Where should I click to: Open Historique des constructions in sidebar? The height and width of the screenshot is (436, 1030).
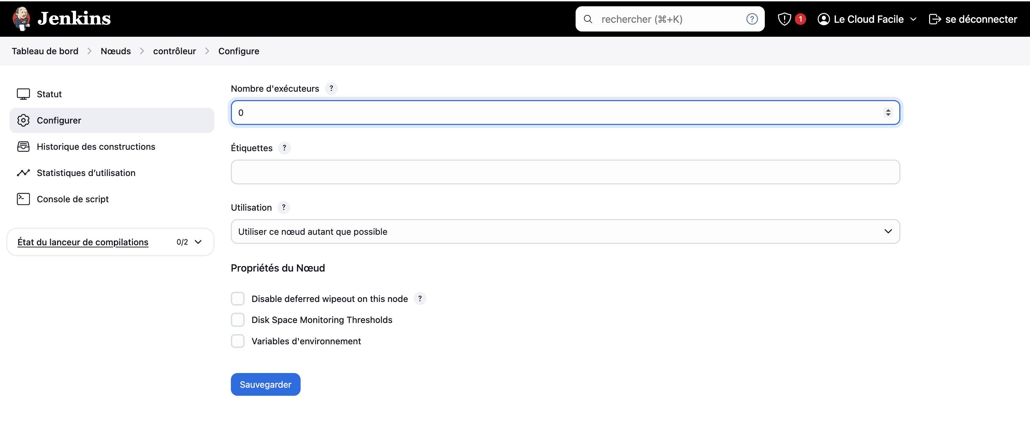point(96,147)
